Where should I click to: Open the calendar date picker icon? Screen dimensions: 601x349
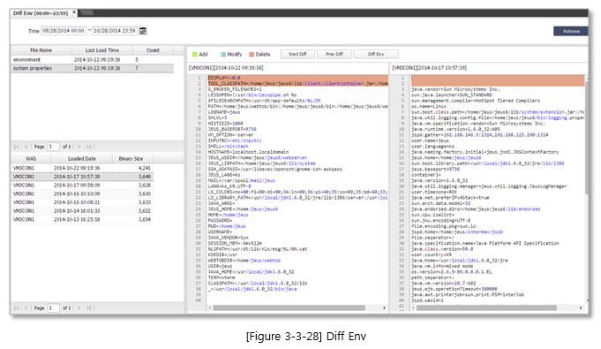(x=143, y=31)
